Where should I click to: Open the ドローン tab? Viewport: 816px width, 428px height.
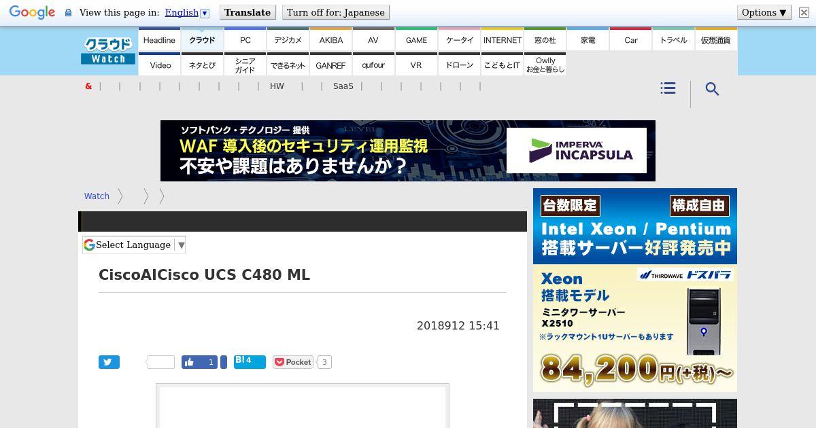point(460,65)
